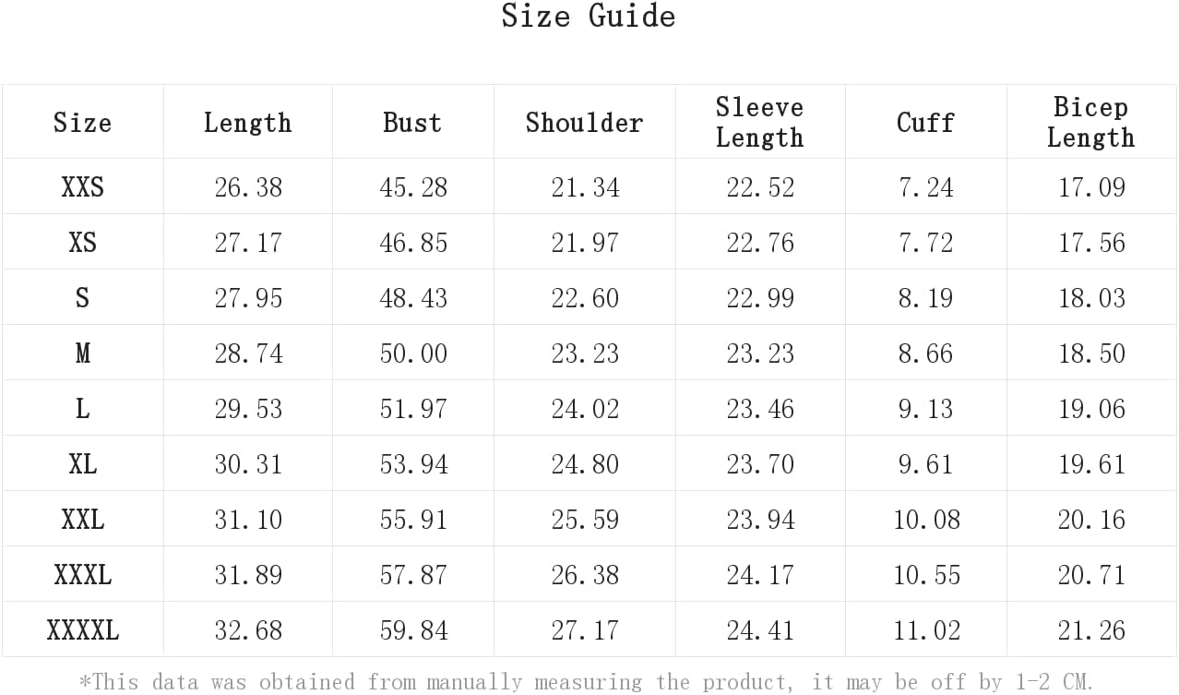Click the Cuff column header

click(x=925, y=123)
